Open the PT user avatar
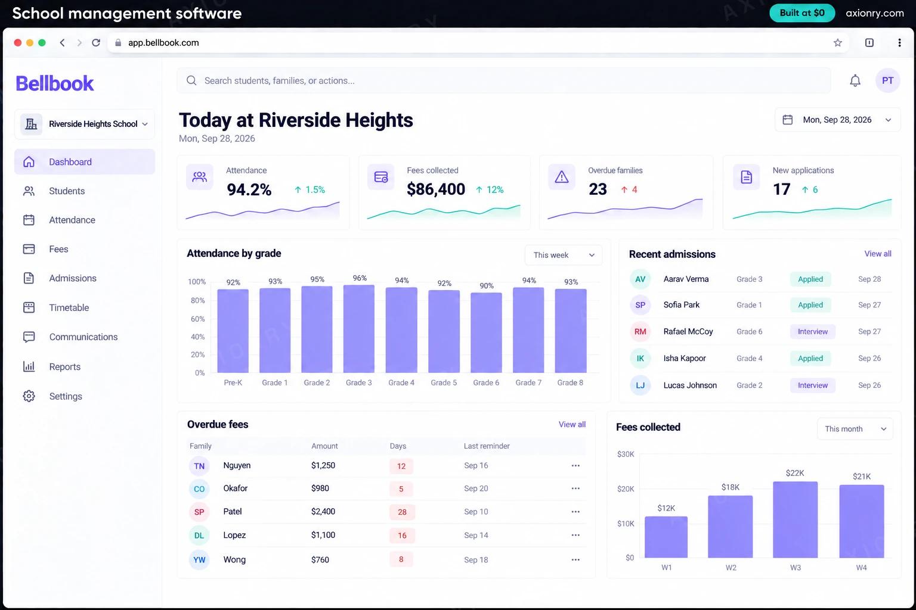This screenshot has height=610, width=916. [887, 80]
